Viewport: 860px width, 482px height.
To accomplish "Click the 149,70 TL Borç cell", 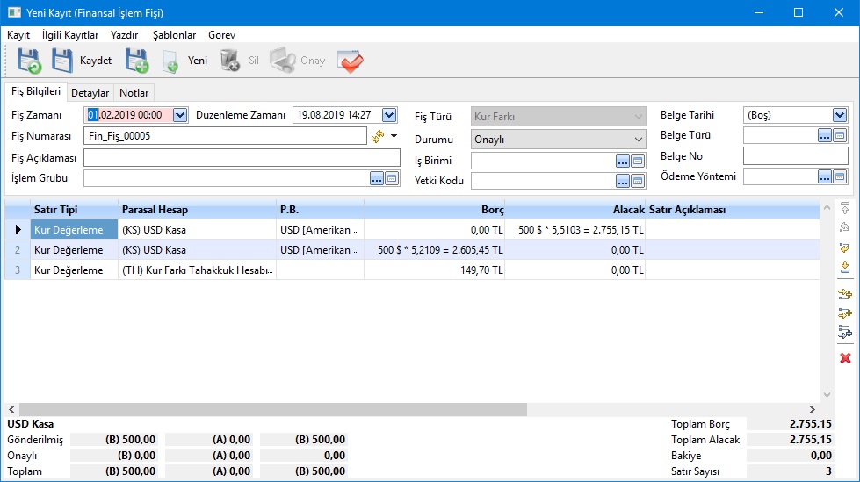I will [x=434, y=270].
